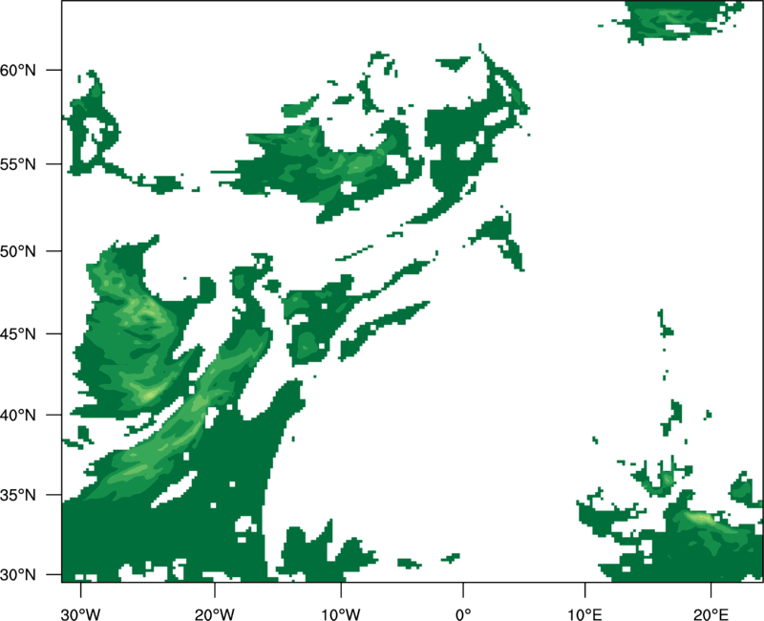Click the 0° longitude label
This screenshot has width=764, height=621.
(x=463, y=614)
